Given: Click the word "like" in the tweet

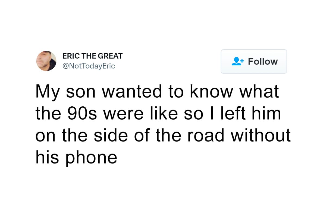Looking at the screenshot, I should pos(166,114).
